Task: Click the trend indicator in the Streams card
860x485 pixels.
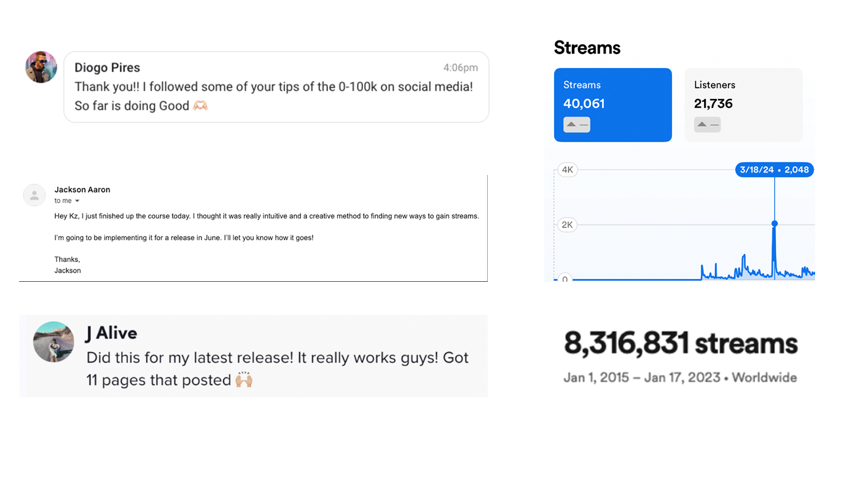Action: click(x=576, y=125)
